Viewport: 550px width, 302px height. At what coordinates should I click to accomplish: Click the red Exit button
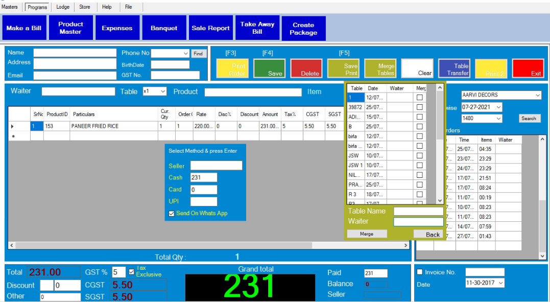(528, 68)
